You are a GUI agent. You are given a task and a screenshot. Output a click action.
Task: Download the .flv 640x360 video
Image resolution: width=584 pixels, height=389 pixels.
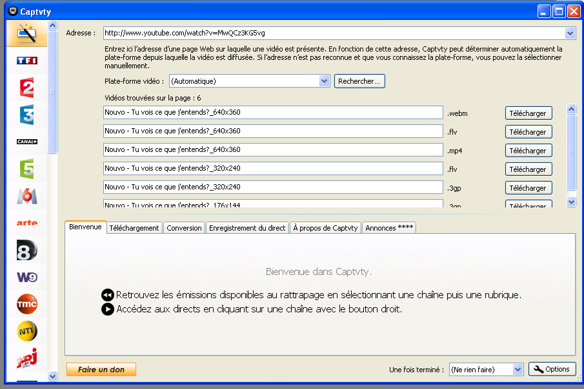528,131
